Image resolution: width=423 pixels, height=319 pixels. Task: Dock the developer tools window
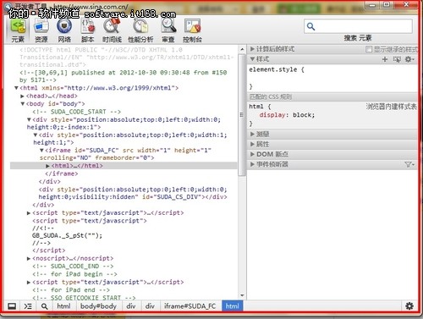point(12,306)
